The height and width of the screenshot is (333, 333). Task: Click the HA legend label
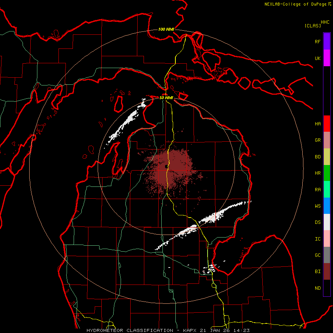[x=317, y=124]
